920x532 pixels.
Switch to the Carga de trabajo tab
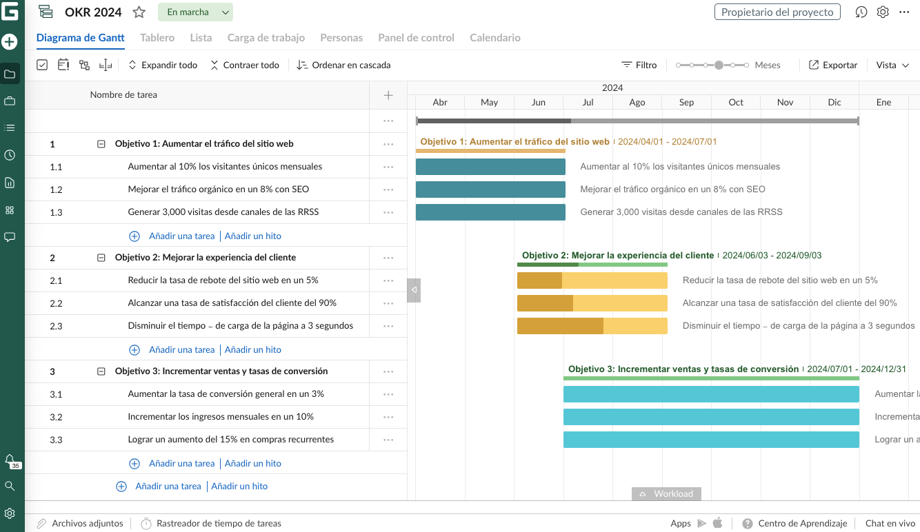266,38
